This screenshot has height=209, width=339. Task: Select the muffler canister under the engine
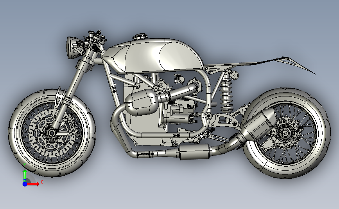click(194, 152)
